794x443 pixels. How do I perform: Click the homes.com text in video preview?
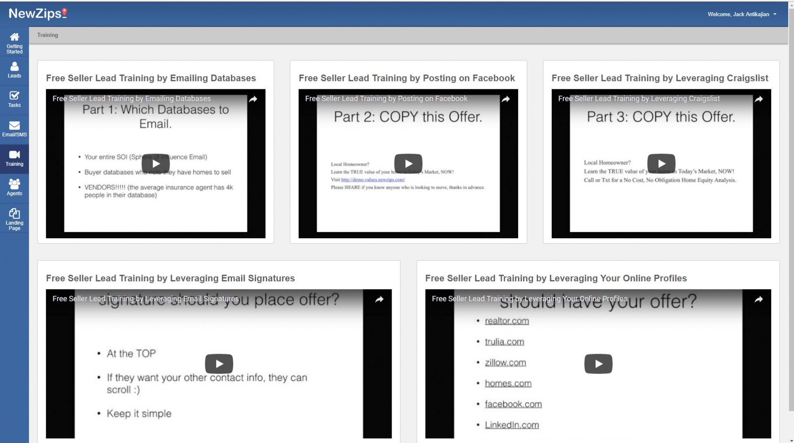click(508, 383)
